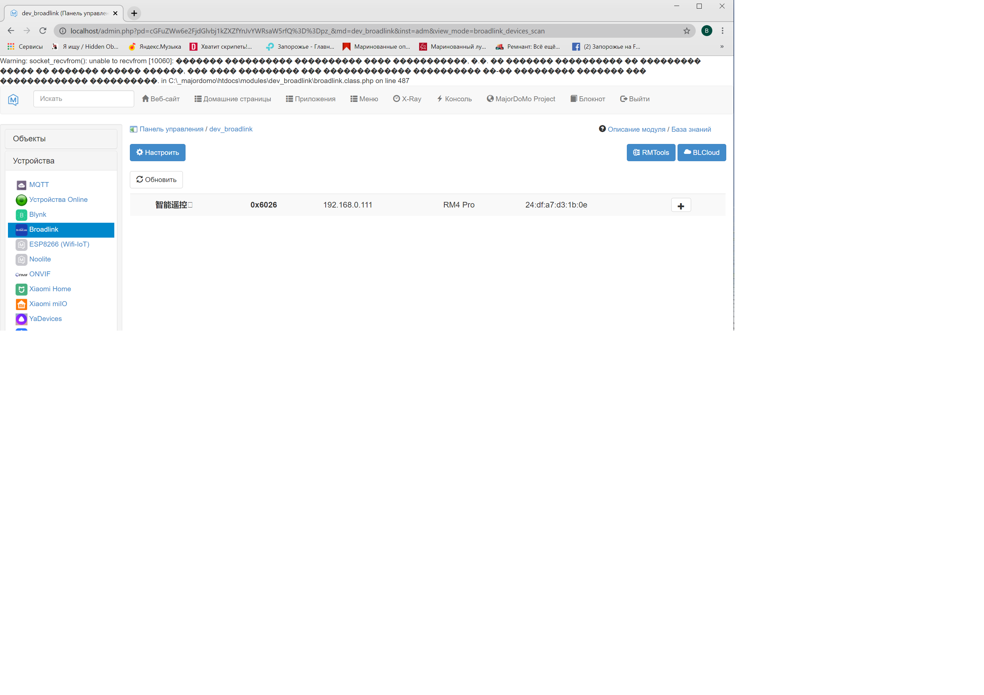The height and width of the screenshot is (695, 984).
Task: Add the RM4 Pro device with plus
Action: 681,206
